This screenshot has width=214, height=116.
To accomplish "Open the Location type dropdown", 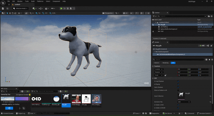I will click(159, 69).
